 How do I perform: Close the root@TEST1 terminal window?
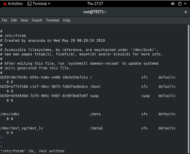click(x=186, y=12)
